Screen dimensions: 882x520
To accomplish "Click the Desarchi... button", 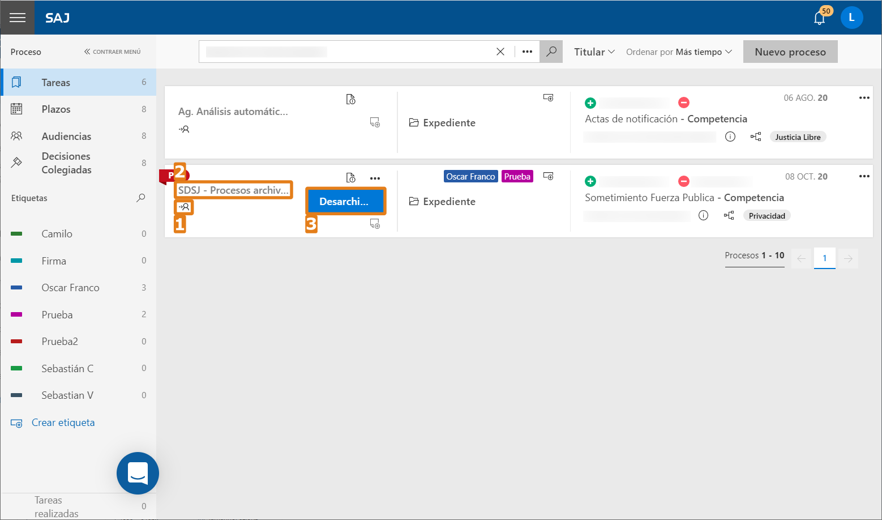I will click(x=345, y=201).
